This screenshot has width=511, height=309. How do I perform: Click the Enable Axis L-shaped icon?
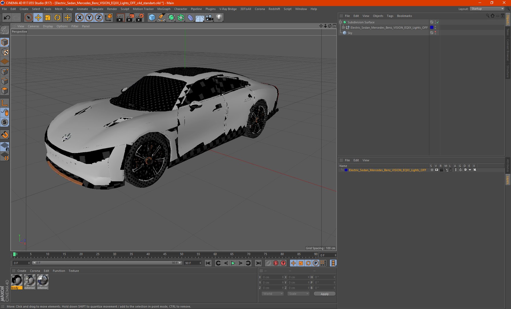click(5, 103)
